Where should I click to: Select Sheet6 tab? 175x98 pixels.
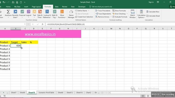click(x=22, y=93)
